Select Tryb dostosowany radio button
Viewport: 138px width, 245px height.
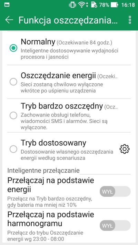13,149
